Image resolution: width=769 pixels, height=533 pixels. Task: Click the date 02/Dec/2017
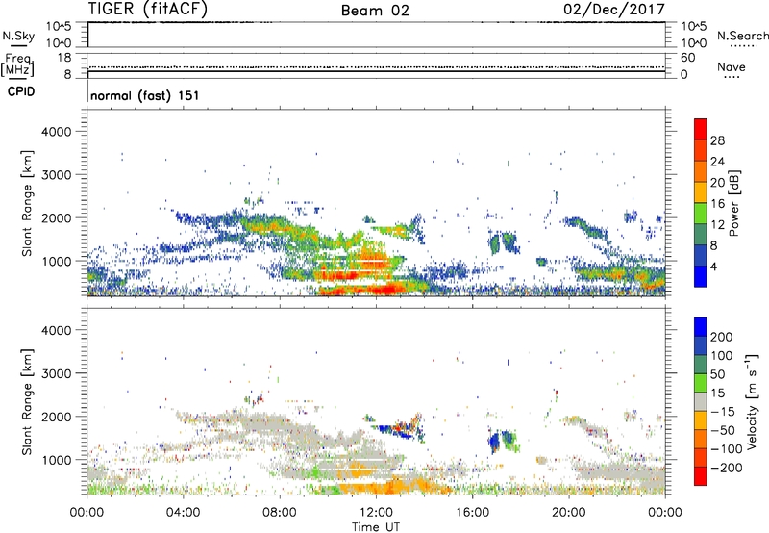(614, 10)
